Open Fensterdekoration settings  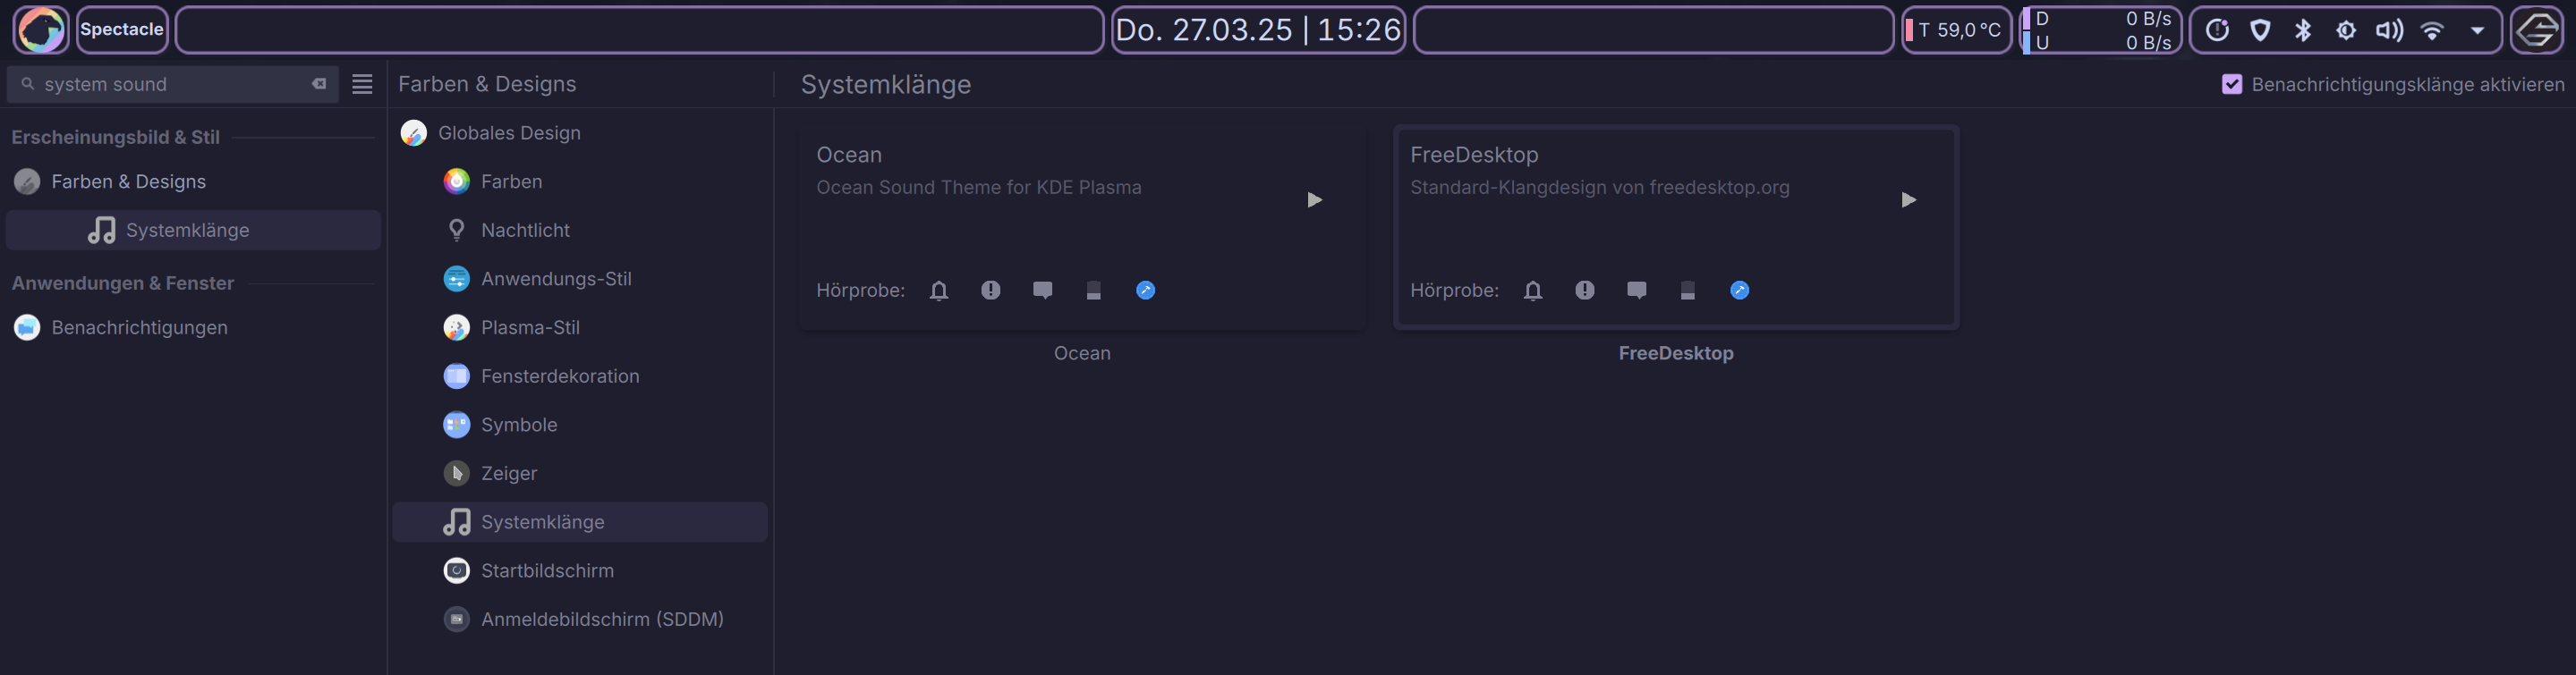coord(580,376)
